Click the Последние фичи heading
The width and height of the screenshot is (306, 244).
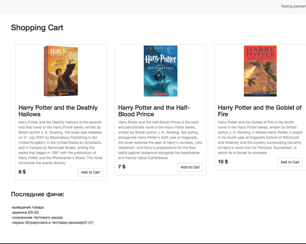pos(38,194)
